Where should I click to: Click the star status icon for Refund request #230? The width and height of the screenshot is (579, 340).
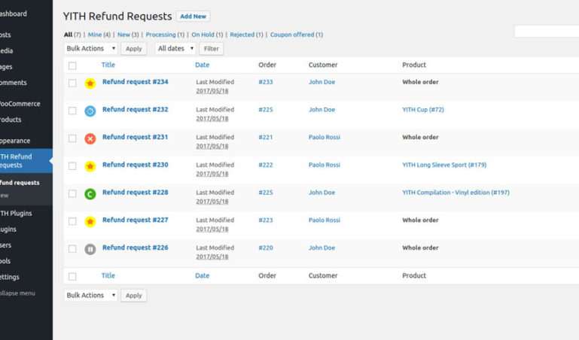tap(90, 166)
